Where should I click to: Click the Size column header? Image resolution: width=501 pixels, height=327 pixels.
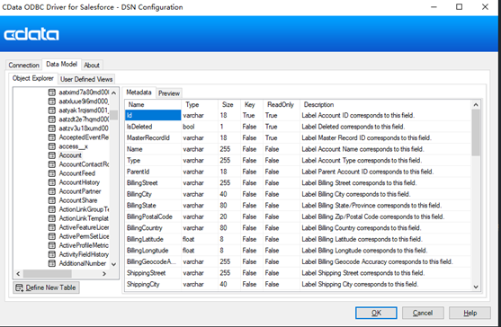click(x=229, y=104)
